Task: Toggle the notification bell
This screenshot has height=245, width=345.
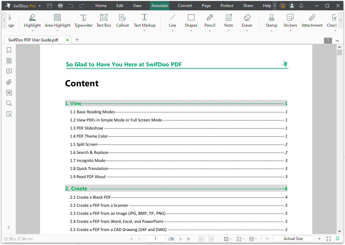Action: pos(302,5)
